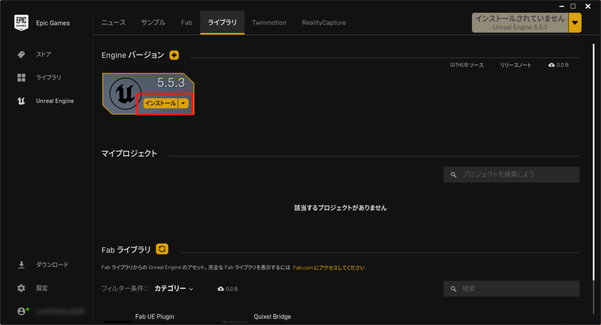Open the Fab.com にアクセスしてください link
The width and height of the screenshot is (601, 325).
point(329,268)
